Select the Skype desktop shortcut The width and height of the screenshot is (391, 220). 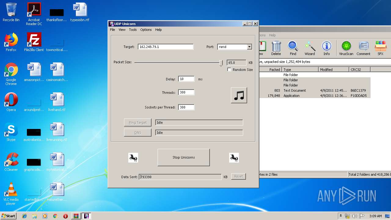coord(11,132)
